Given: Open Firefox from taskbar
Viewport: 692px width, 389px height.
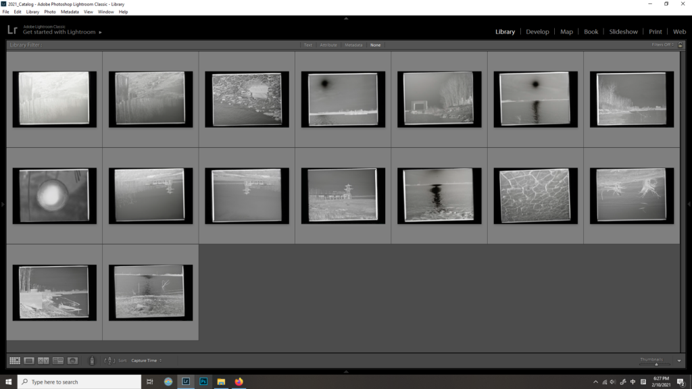Looking at the screenshot, I should 239,382.
